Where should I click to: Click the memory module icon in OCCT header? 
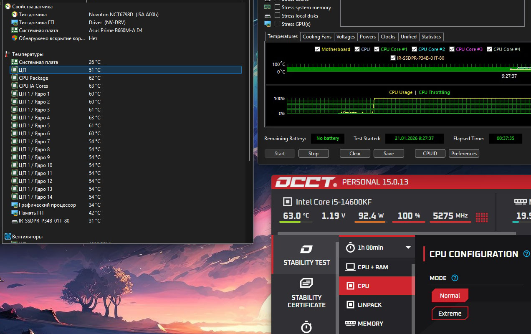click(x=520, y=202)
